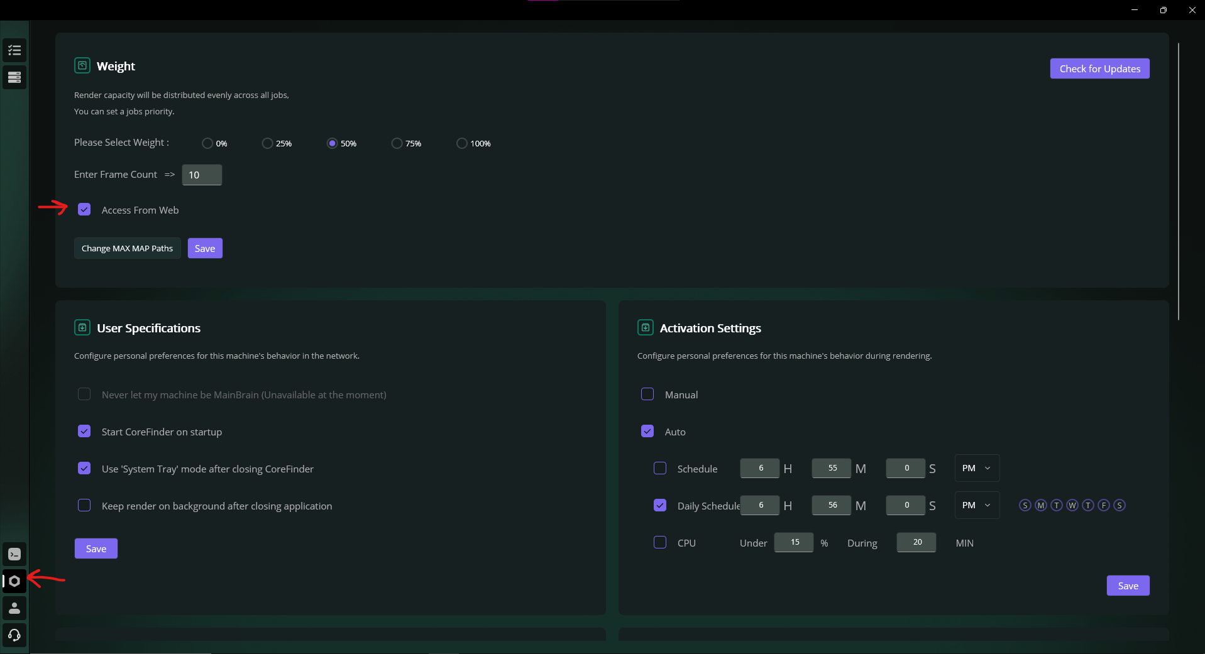
Task: Click the Activation Settings section icon
Action: pos(645,327)
